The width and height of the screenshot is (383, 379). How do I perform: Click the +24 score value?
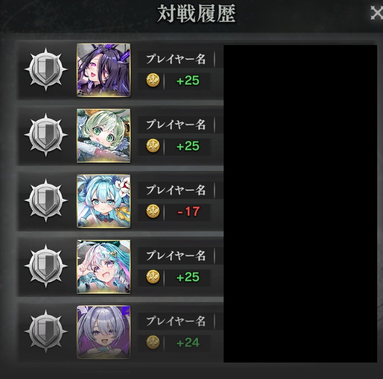click(188, 342)
